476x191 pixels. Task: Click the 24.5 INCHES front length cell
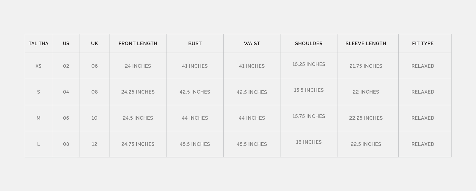click(x=138, y=118)
